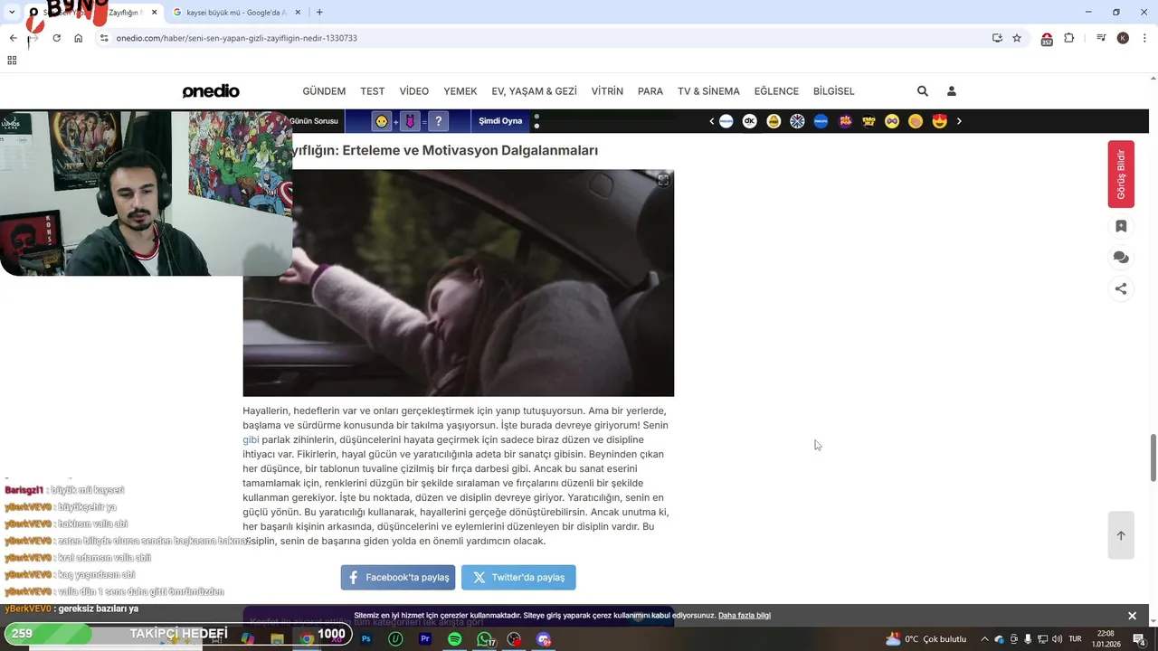Image resolution: width=1158 pixels, height=651 pixels.
Task: Open the GÜNDEM menu
Action: (324, 91)
